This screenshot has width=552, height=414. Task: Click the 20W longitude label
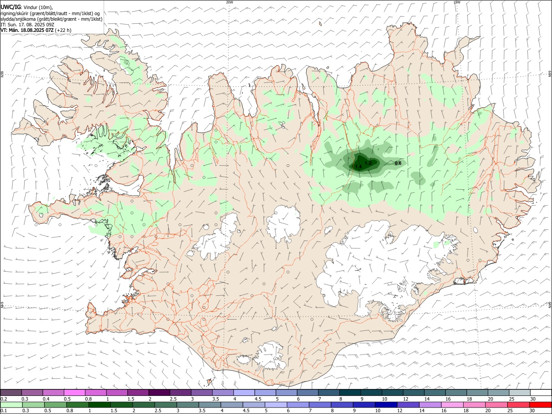tap(229, 2)
